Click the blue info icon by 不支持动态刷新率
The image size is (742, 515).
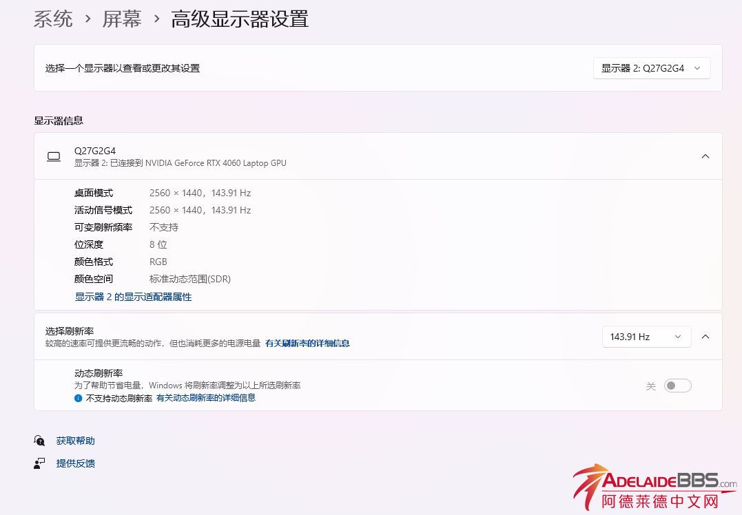pos(79,398)
